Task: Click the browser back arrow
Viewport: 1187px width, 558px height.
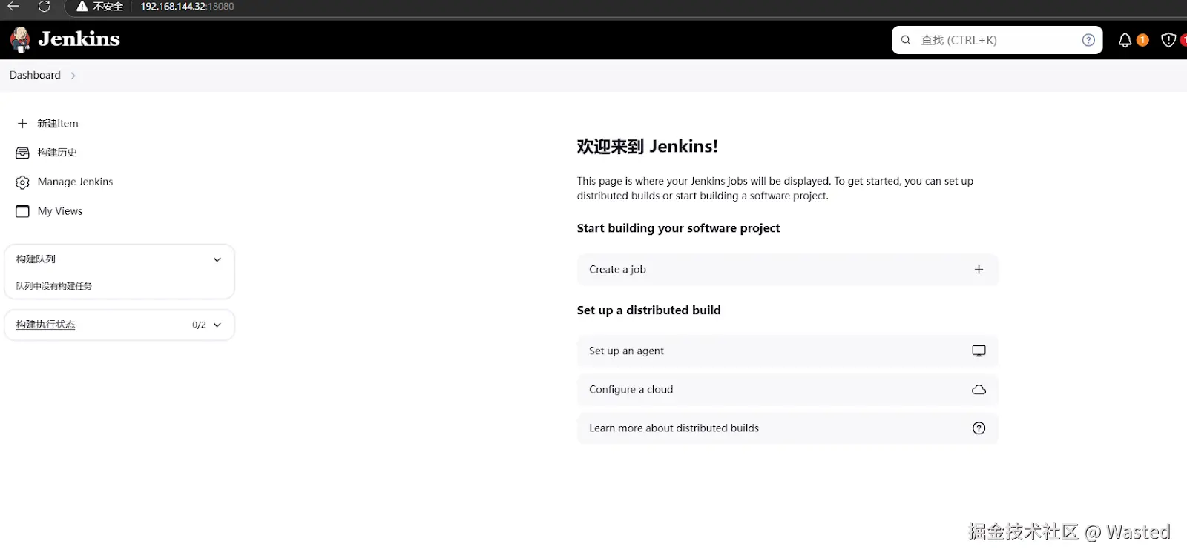Action: [13, 7]
